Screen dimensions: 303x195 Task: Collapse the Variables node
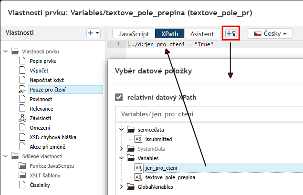pos(121,158)
